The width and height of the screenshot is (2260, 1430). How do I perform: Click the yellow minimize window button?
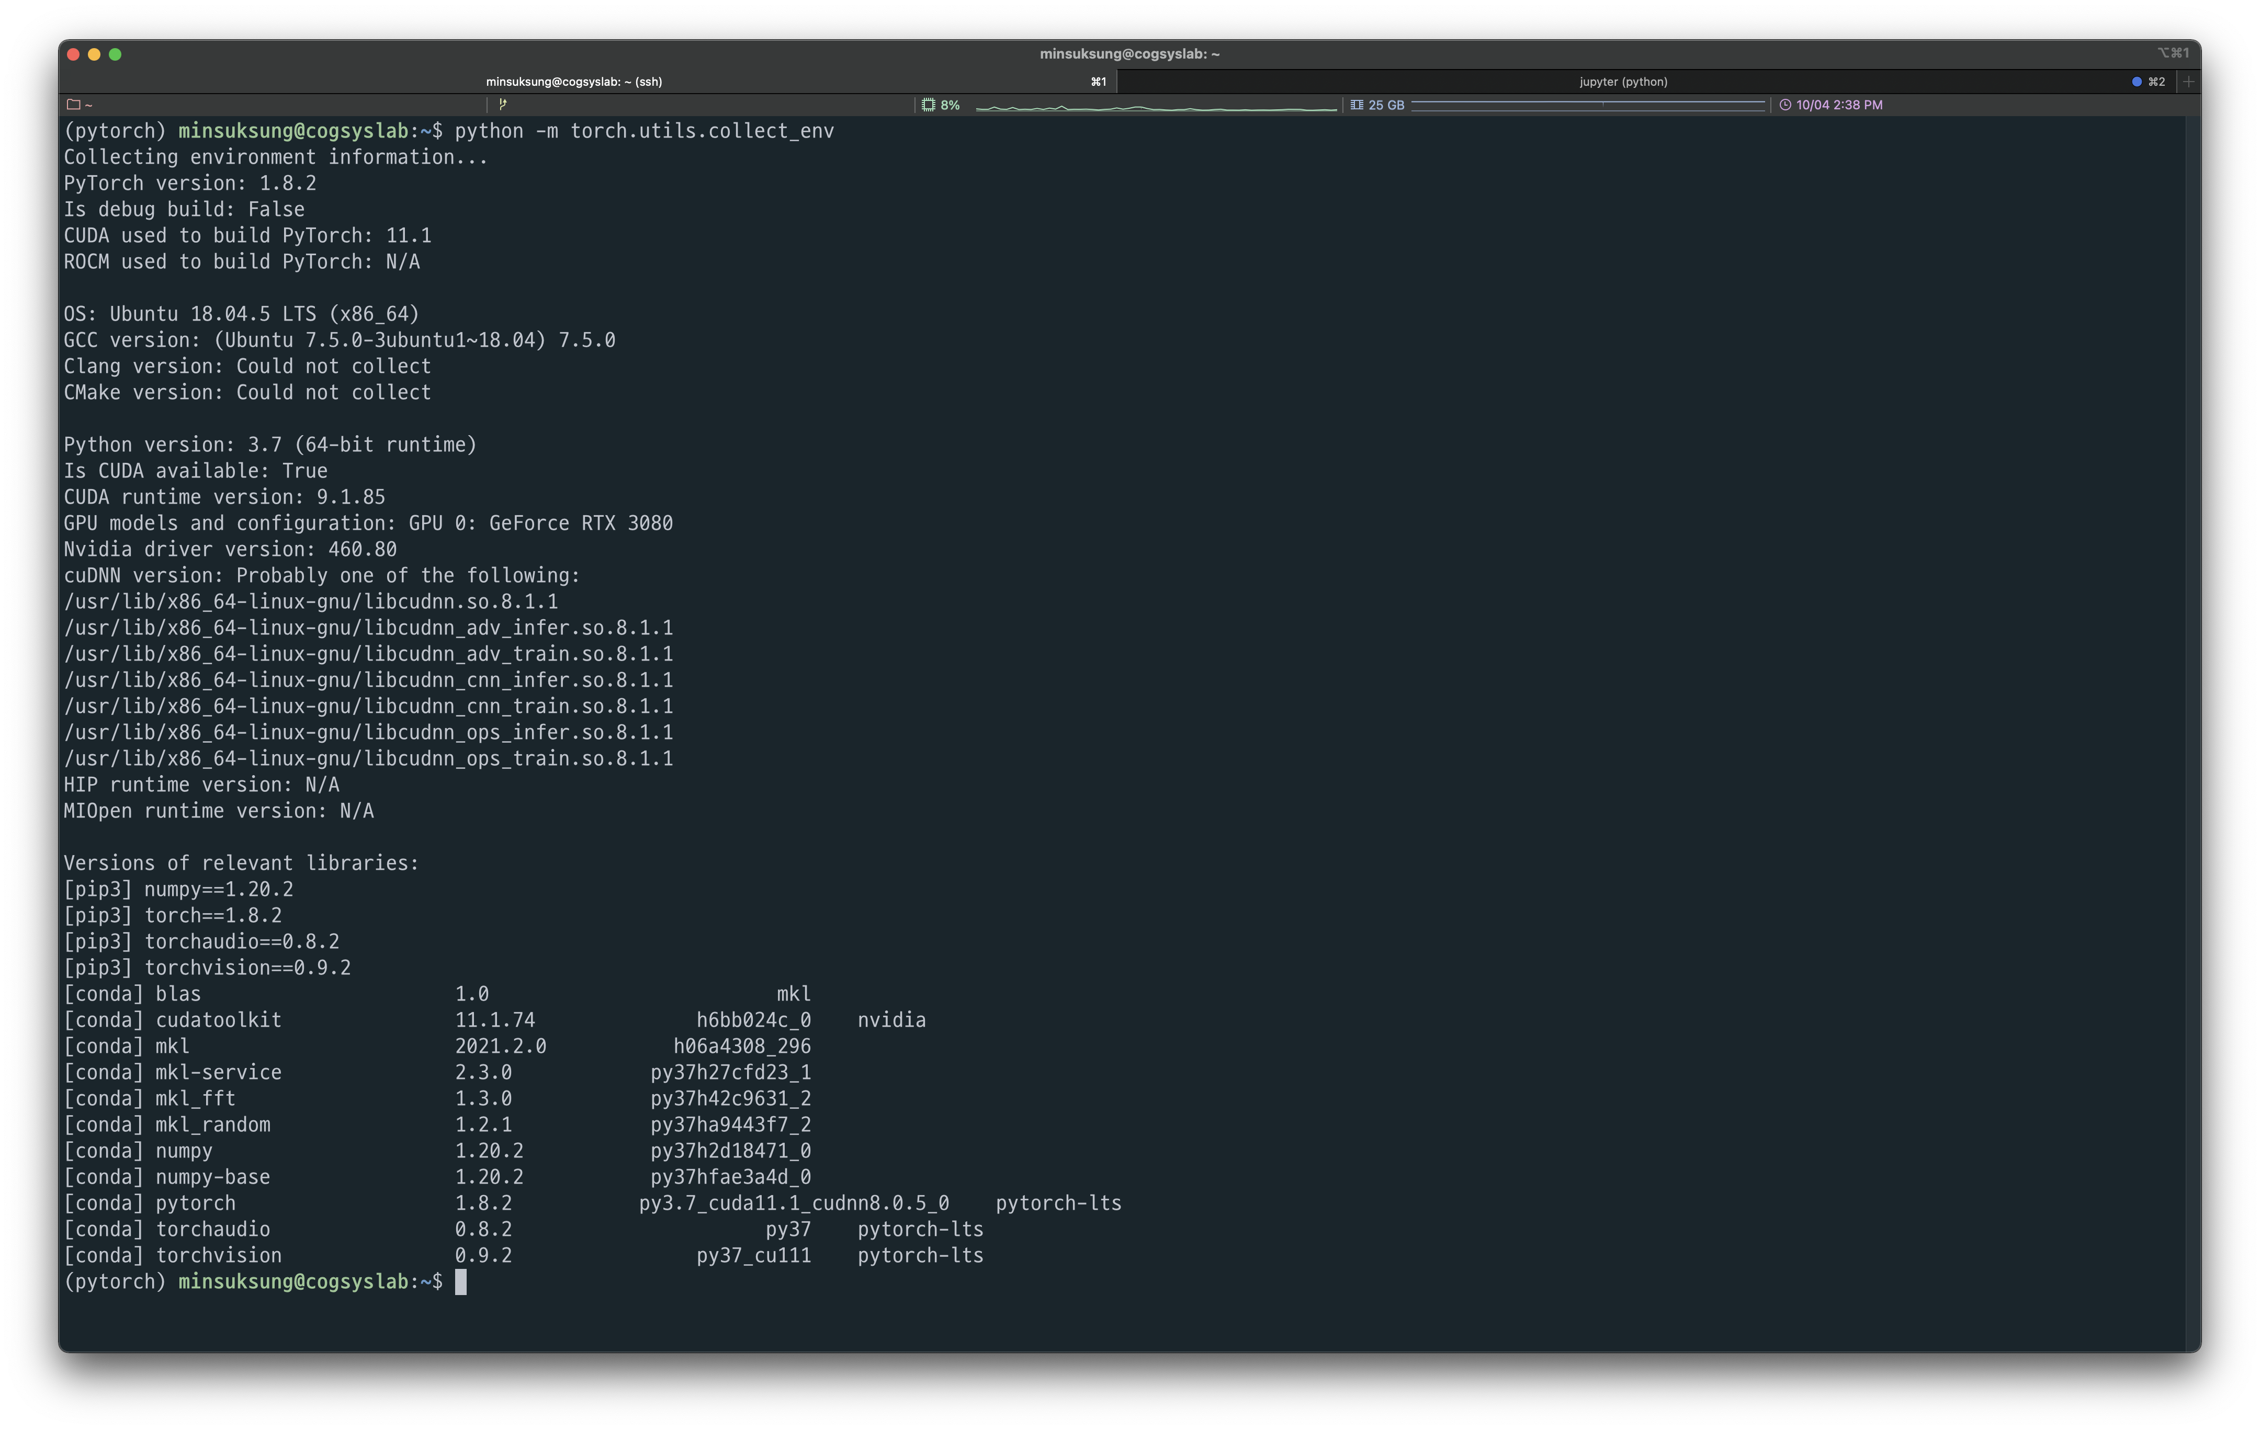[94, 54]
